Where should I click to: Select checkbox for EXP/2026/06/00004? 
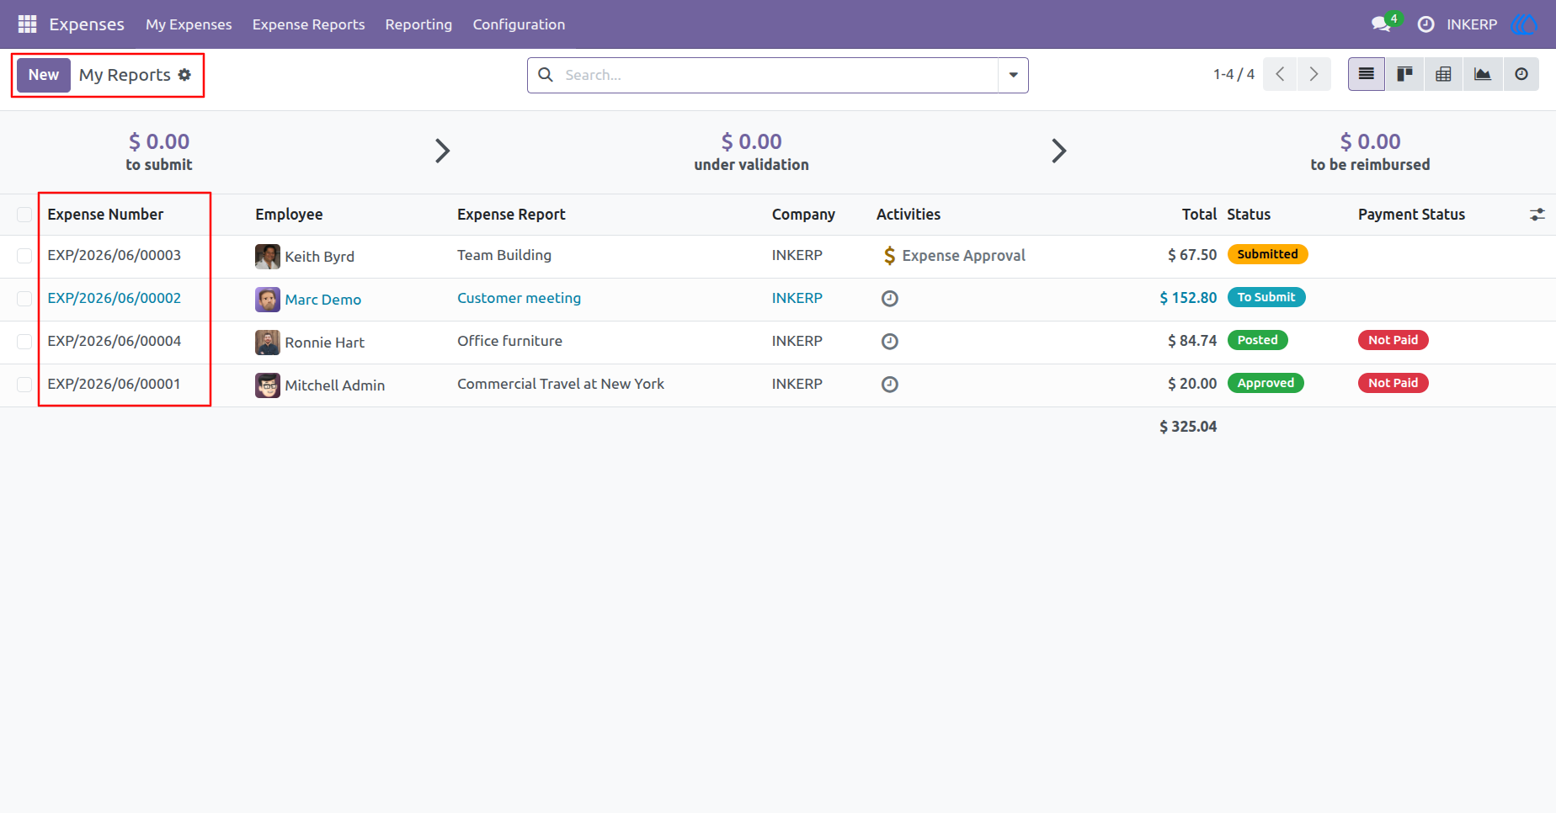[24, 341]
